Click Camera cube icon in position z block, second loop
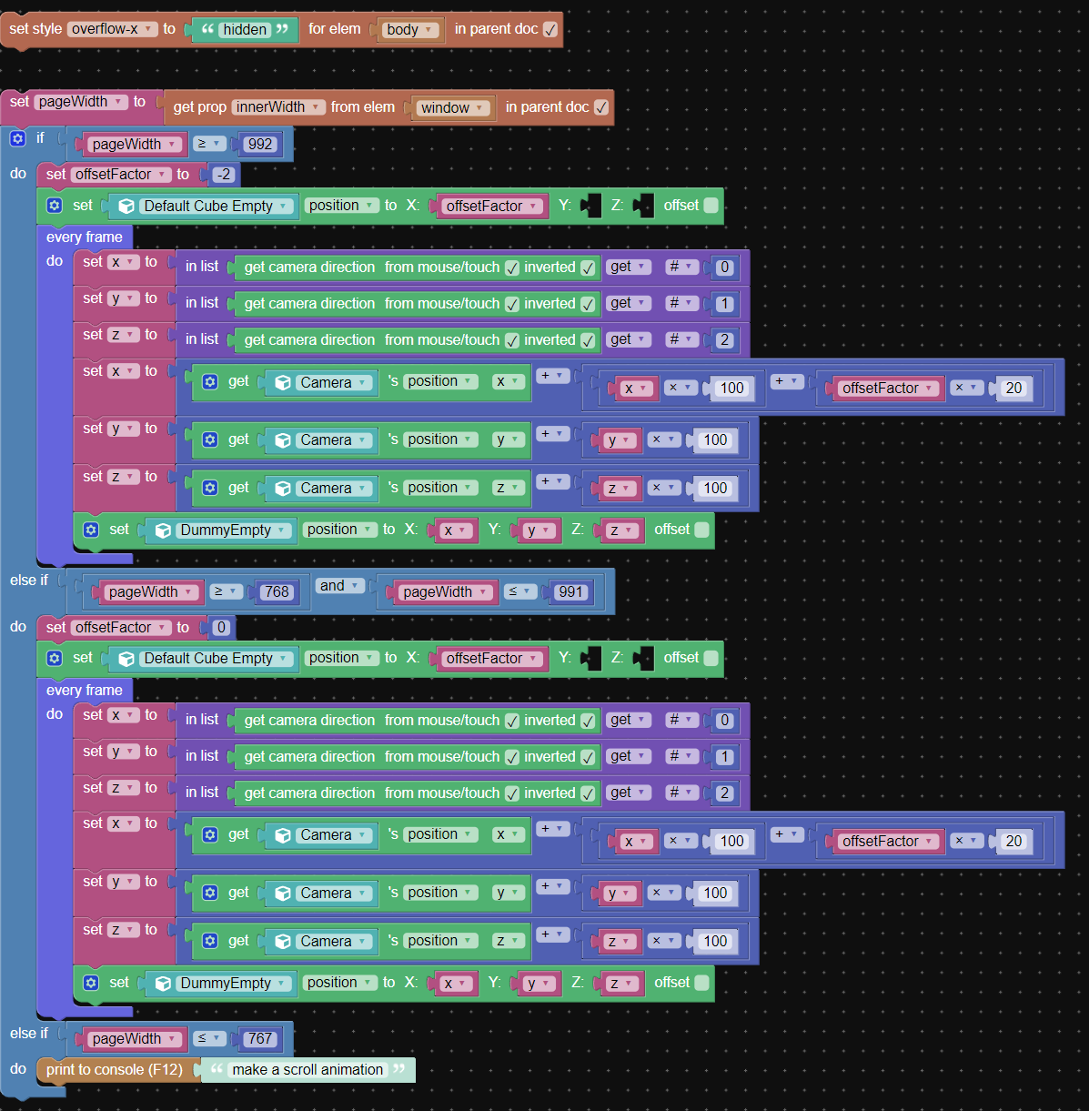 click(x=283, y=942)
